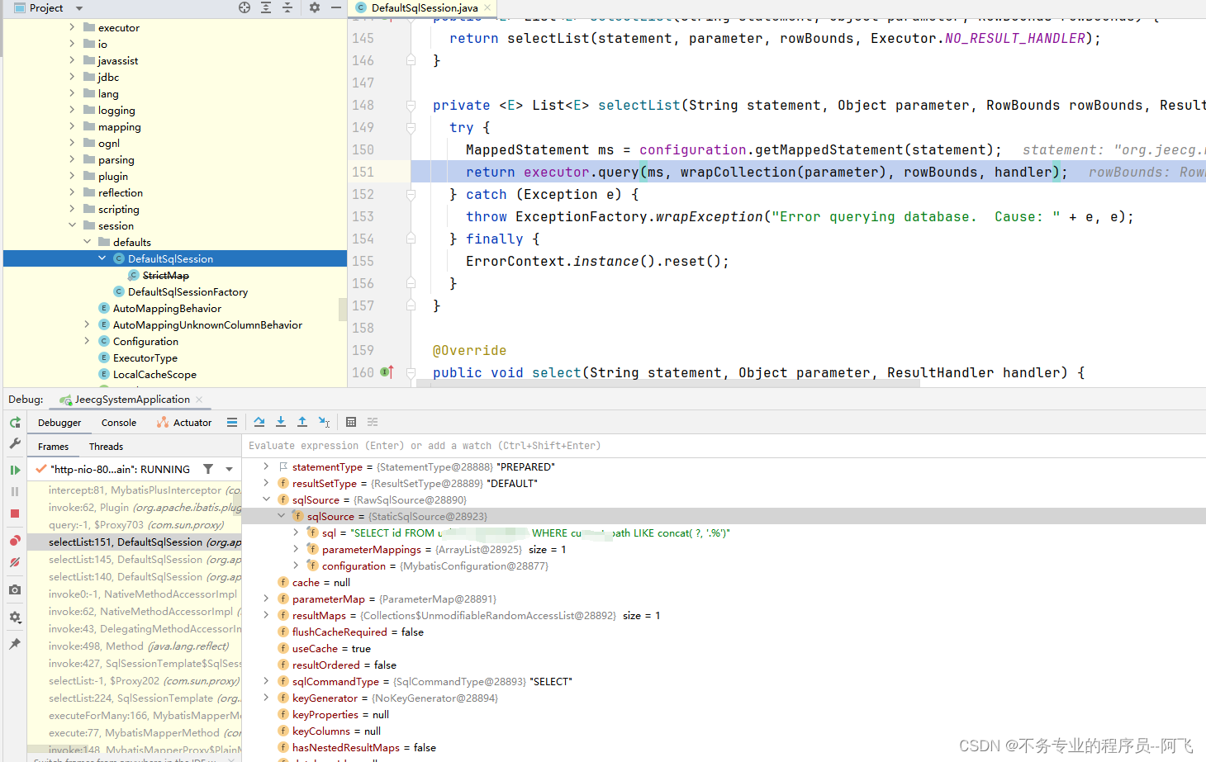Viewport: 1206px width, 762px height.
Task: Select JeecgSystemApplication debug tab
Action: (x=132, y=400)
